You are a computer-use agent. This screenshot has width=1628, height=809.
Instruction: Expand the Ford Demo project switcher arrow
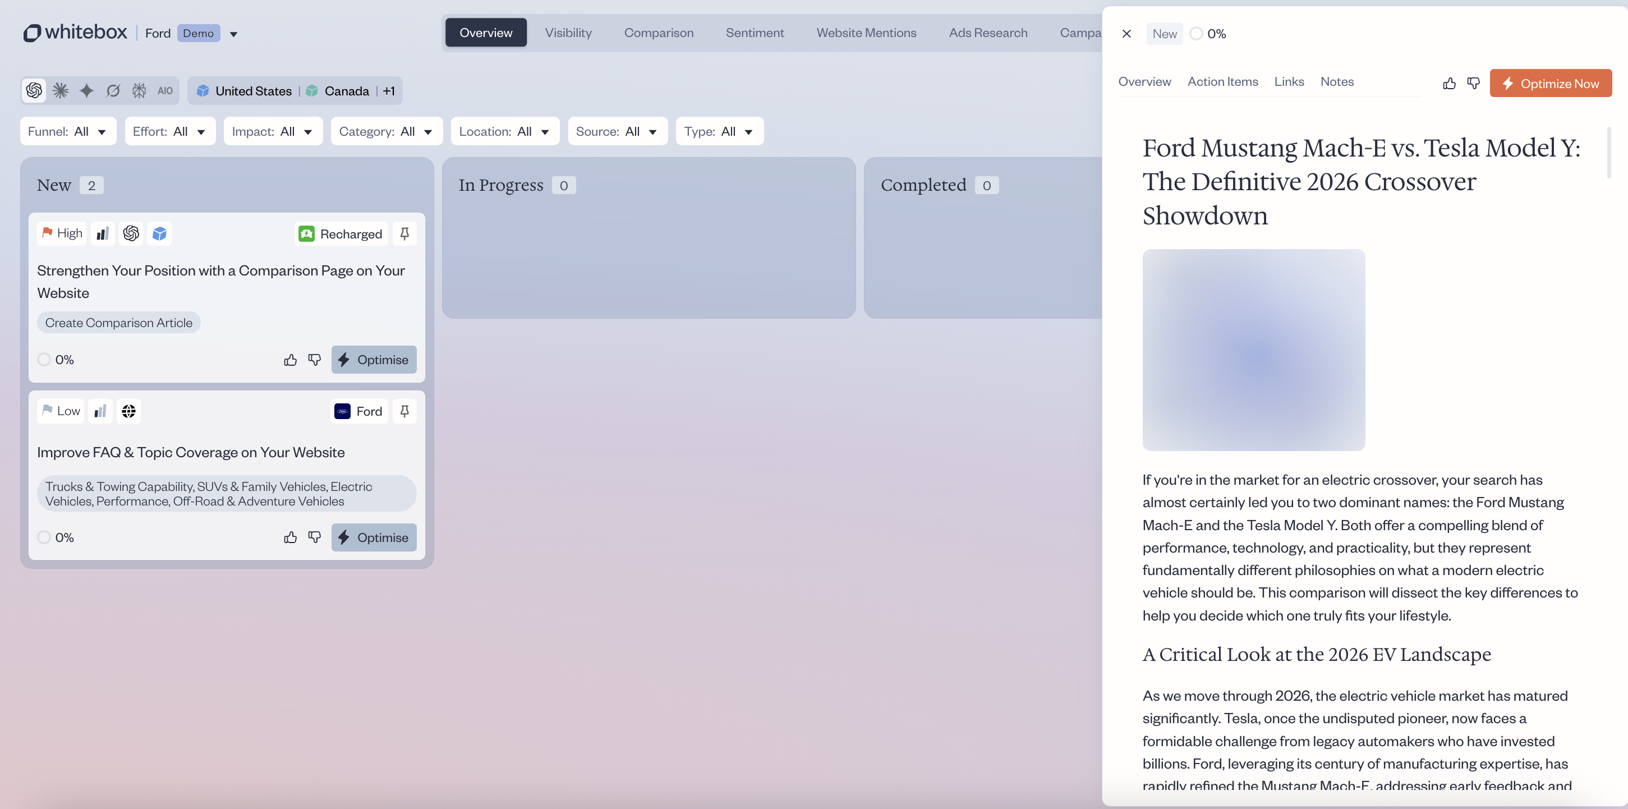point(233,34)
